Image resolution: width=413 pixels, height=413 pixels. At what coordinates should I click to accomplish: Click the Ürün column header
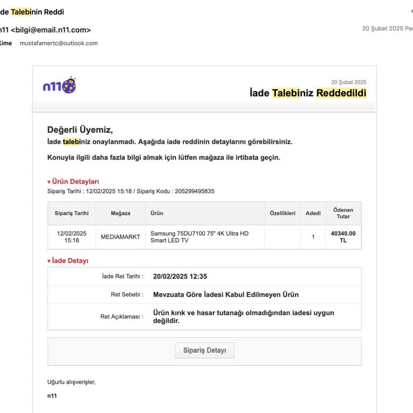[205, 213]
